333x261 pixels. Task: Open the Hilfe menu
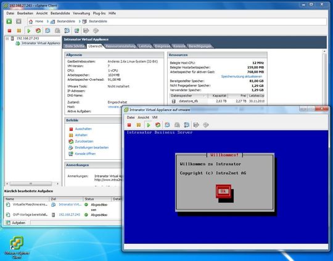click(x=112, y=13)
